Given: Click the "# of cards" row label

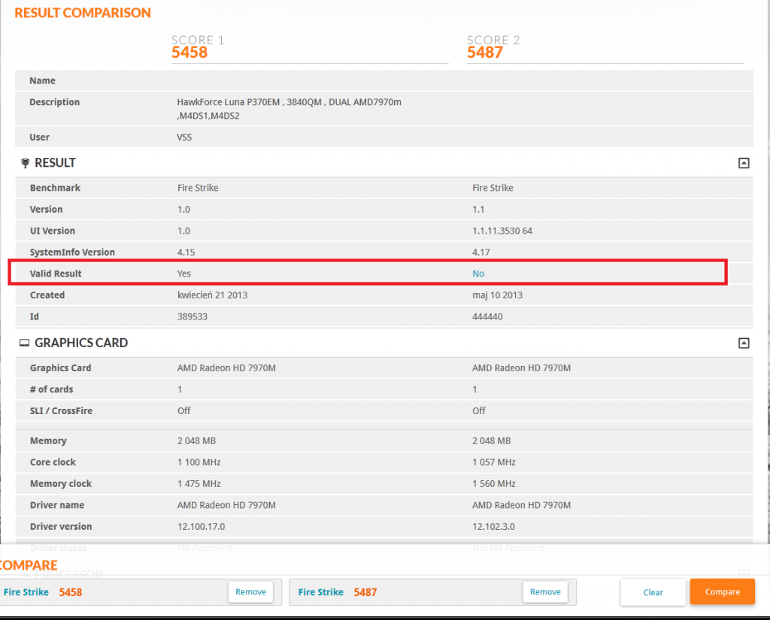Looking at the screenshot, I should click(x=51, y=389).
